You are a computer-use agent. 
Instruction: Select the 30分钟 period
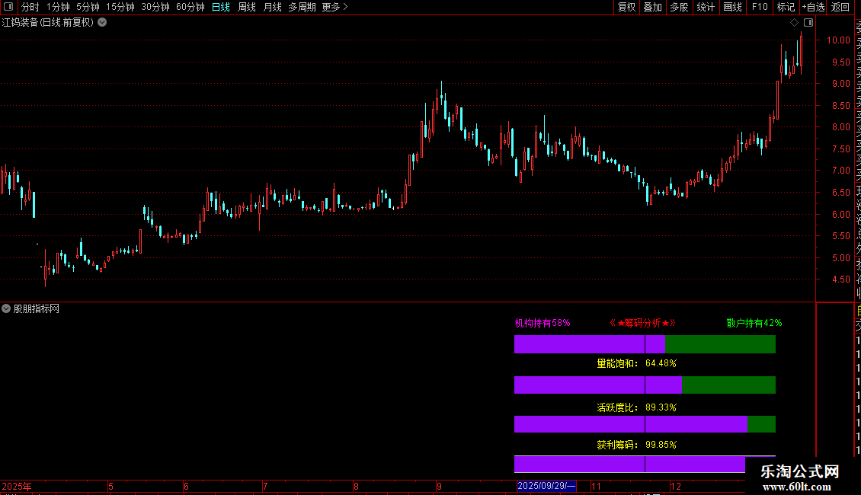coord(155,7)
